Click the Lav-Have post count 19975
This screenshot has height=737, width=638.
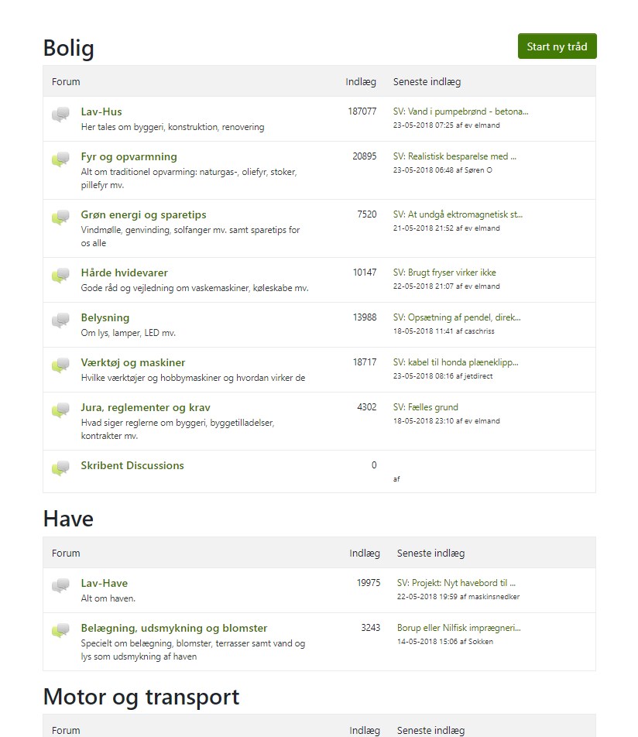pos(368,583)
